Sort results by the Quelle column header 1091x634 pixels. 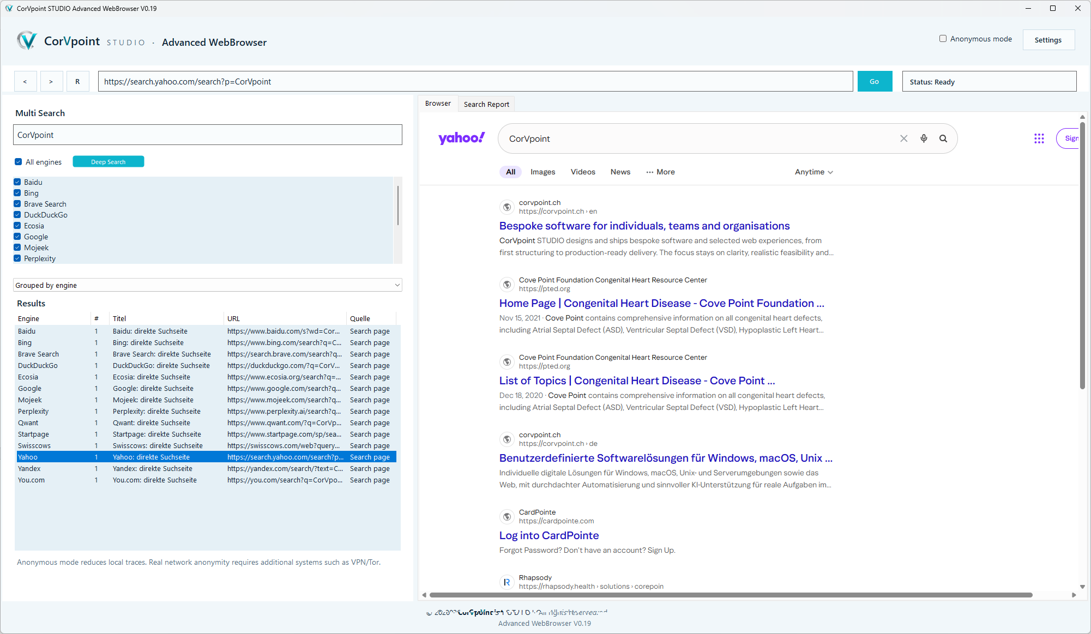tap(371, 318)
